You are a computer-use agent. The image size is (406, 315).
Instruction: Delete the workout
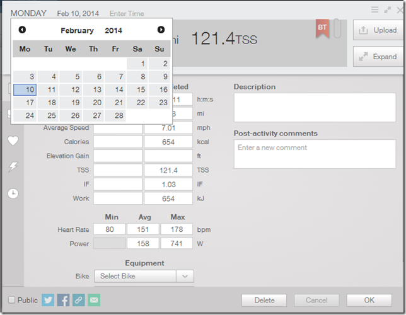pyautogui.click(x=264, y=301)
